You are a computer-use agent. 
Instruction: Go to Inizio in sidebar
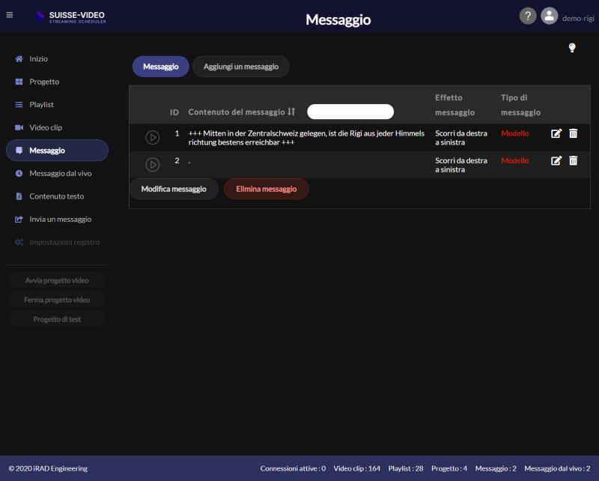click(58, 59)
